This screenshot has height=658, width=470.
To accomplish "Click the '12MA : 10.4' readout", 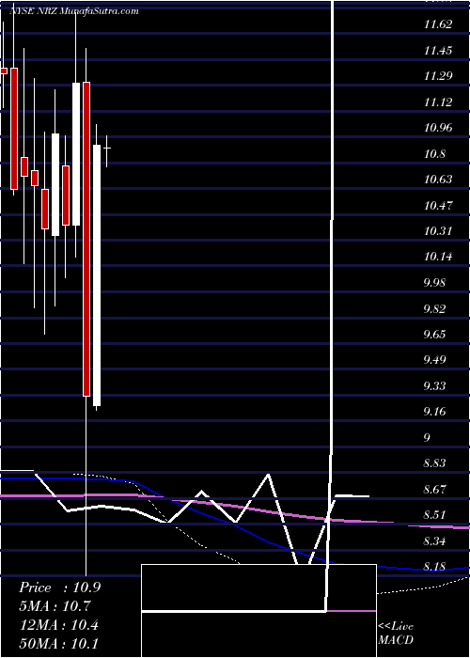I will click(x=58, y=625).
